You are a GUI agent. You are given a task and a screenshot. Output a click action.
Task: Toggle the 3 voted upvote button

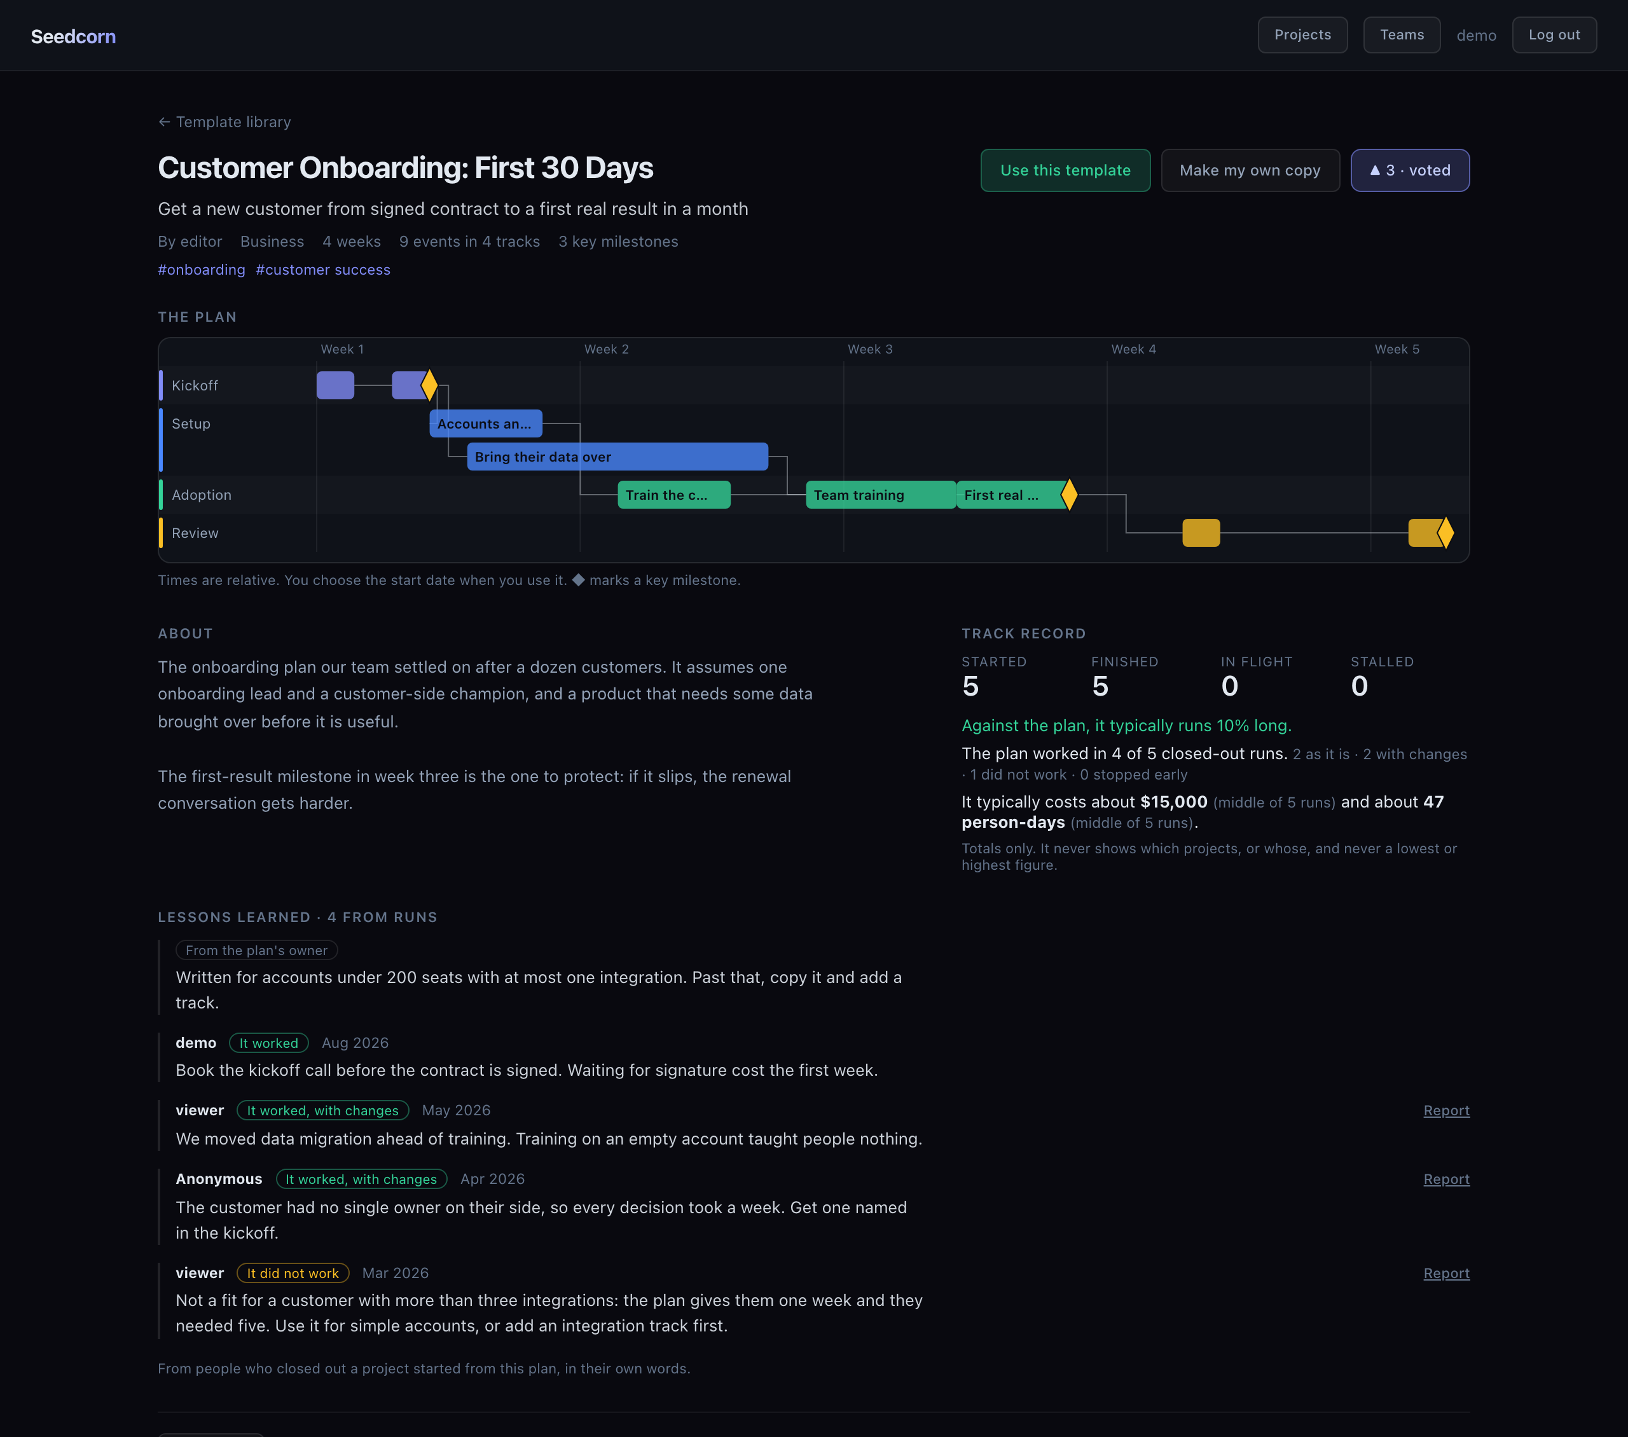point(1410,170)
